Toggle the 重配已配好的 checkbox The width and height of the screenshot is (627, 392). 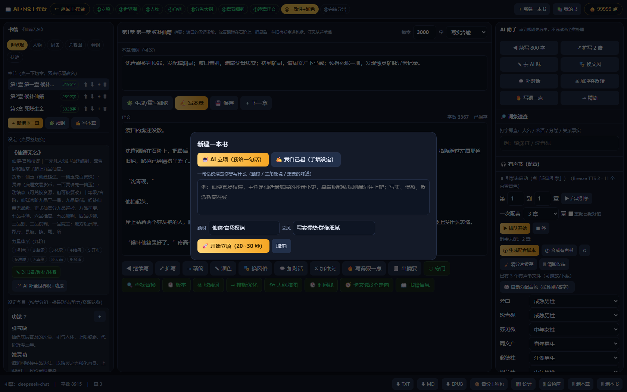point(571,214)
